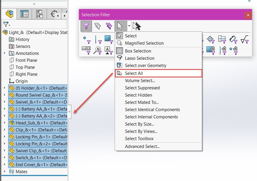The width and height of the screenshot is (257, 181).
Task: Choose Select Hidden menu entry
Action: click(158, 95)
